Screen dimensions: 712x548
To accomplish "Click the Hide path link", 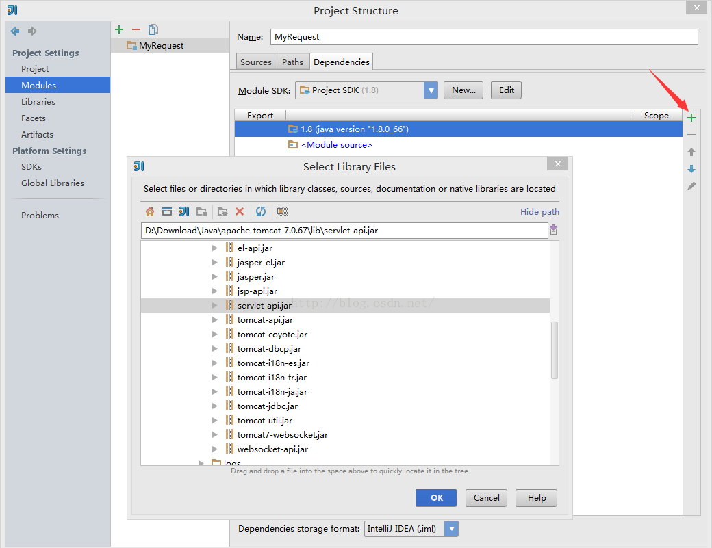I will (539, 212).
